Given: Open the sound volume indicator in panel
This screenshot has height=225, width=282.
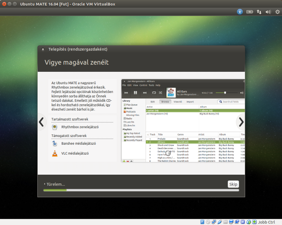Looking at the screenshot, I should [268, 12].
